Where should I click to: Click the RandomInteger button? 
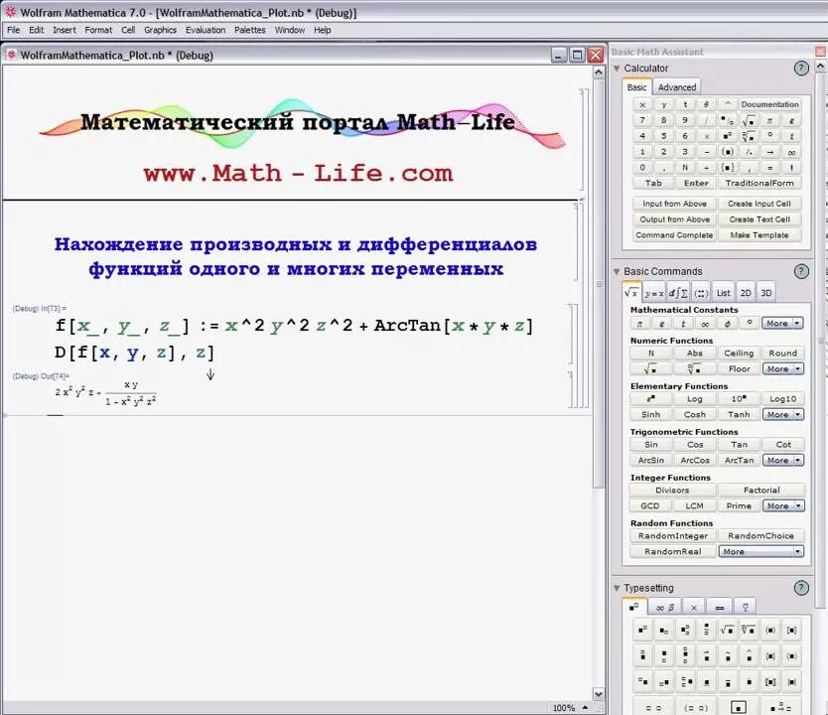[673, 535]
